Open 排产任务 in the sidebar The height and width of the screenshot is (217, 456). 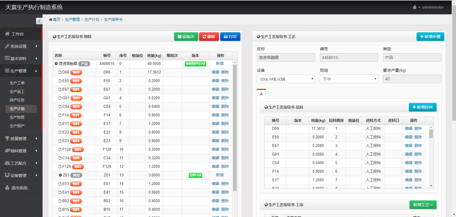click(17, 100)
